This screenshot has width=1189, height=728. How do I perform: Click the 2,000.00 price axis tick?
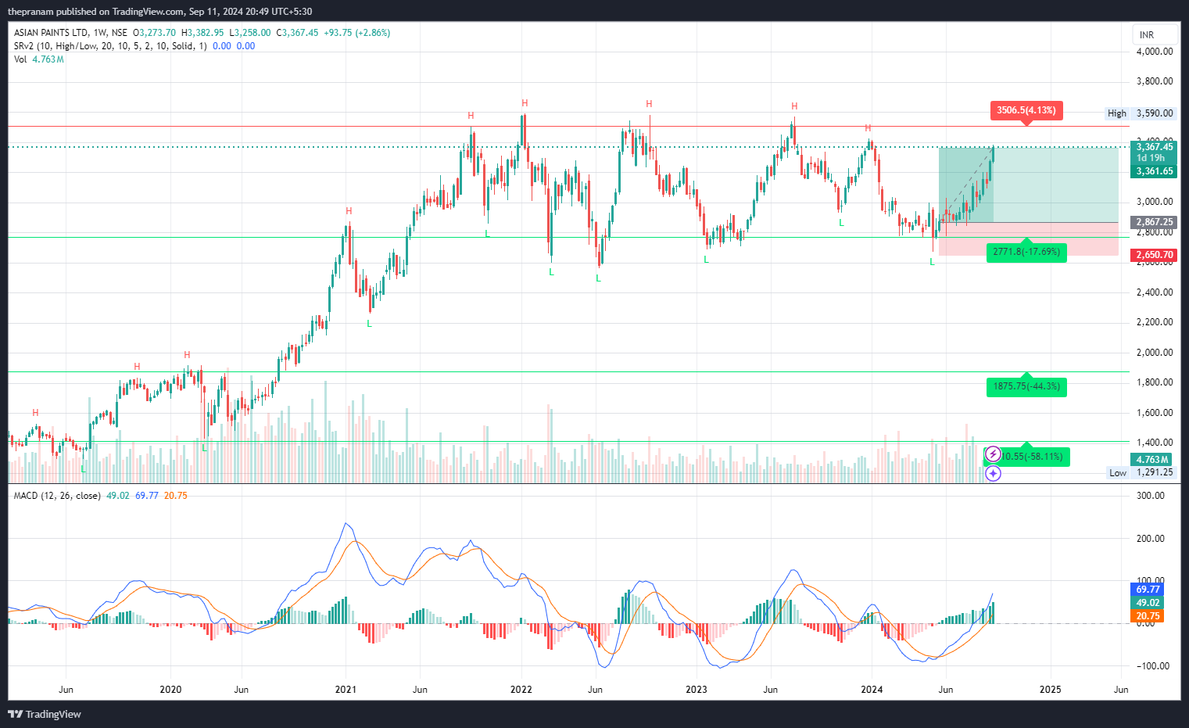[1154, 353]
